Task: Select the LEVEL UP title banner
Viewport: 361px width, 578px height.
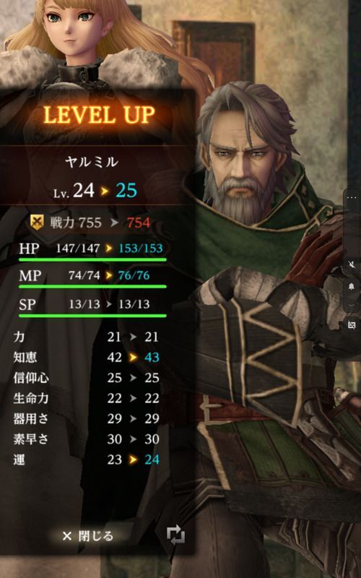Action: point(99,114)
